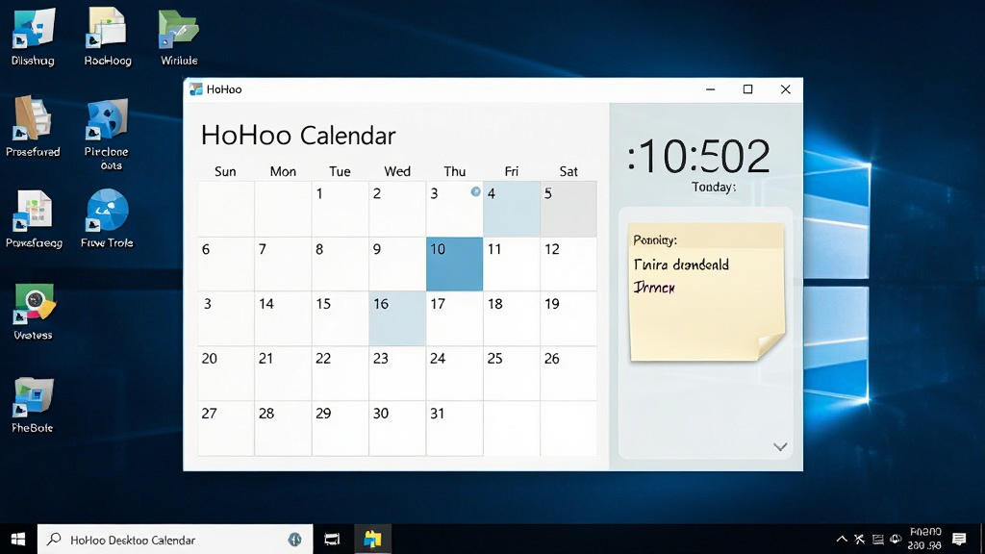Click the 10:502 clock display
This screenshot has height=554, width=985.
(698, 156)
